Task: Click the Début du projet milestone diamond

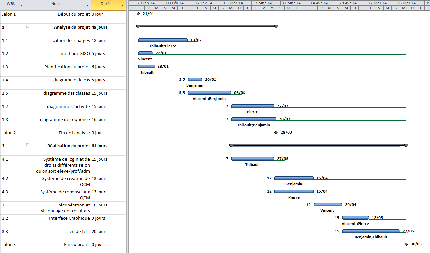Action: 138,14
